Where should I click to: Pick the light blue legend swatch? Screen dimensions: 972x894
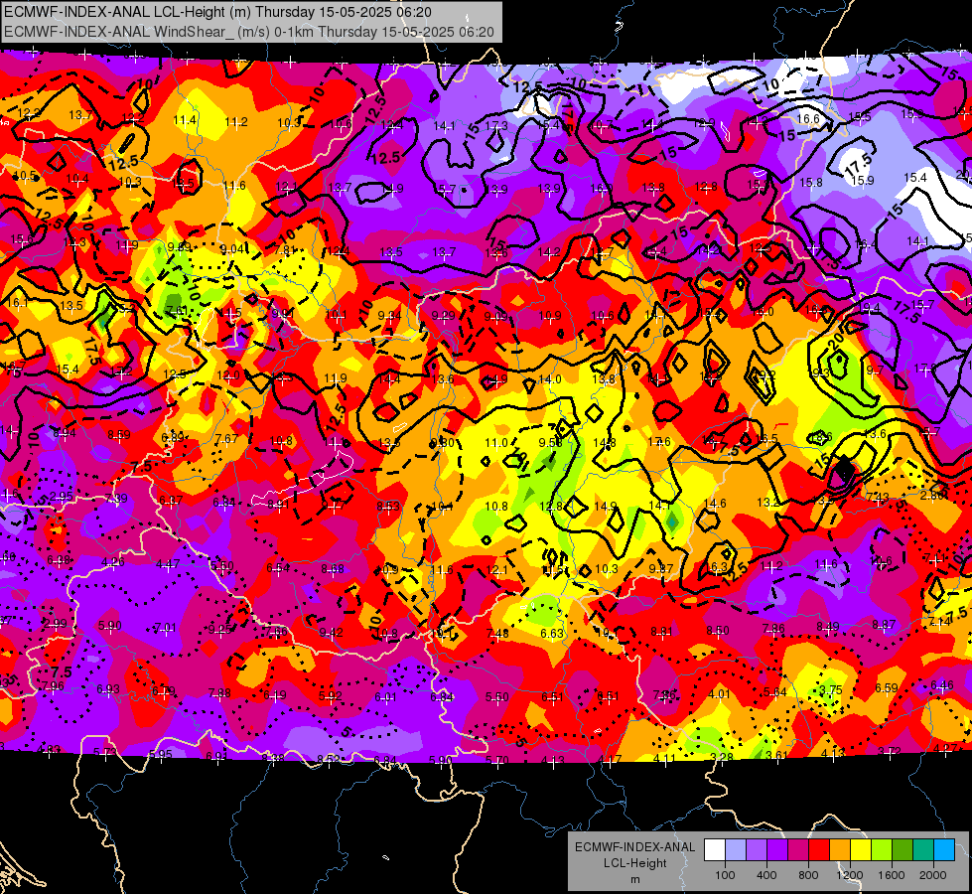tap(944, 850)
